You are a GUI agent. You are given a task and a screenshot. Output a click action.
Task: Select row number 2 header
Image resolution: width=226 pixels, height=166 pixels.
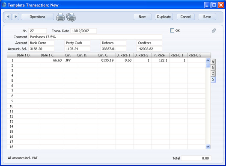tap(12, 65)
